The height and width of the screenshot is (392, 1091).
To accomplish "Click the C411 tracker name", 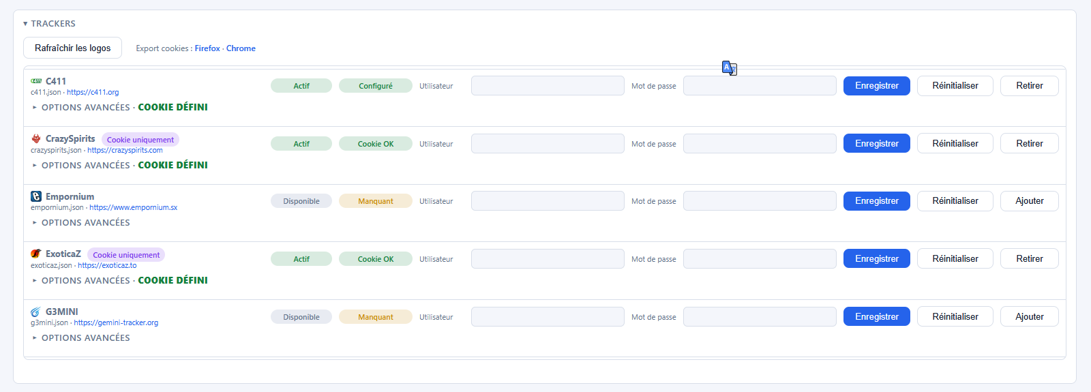I will coord(56,81).
